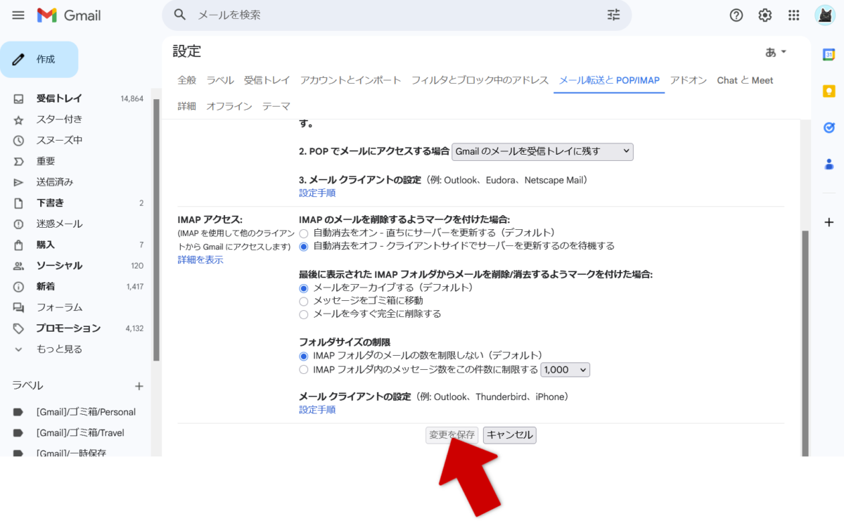Select メッセージをゴミ箱に移動 radio option
The height and width of the screenshot is (528, 844).
pos(304,301)
